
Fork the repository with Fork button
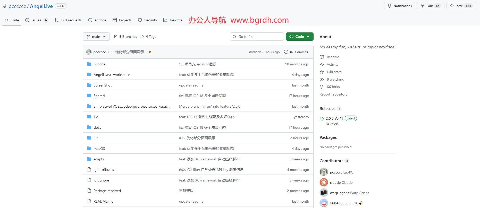tap(431, 6)
